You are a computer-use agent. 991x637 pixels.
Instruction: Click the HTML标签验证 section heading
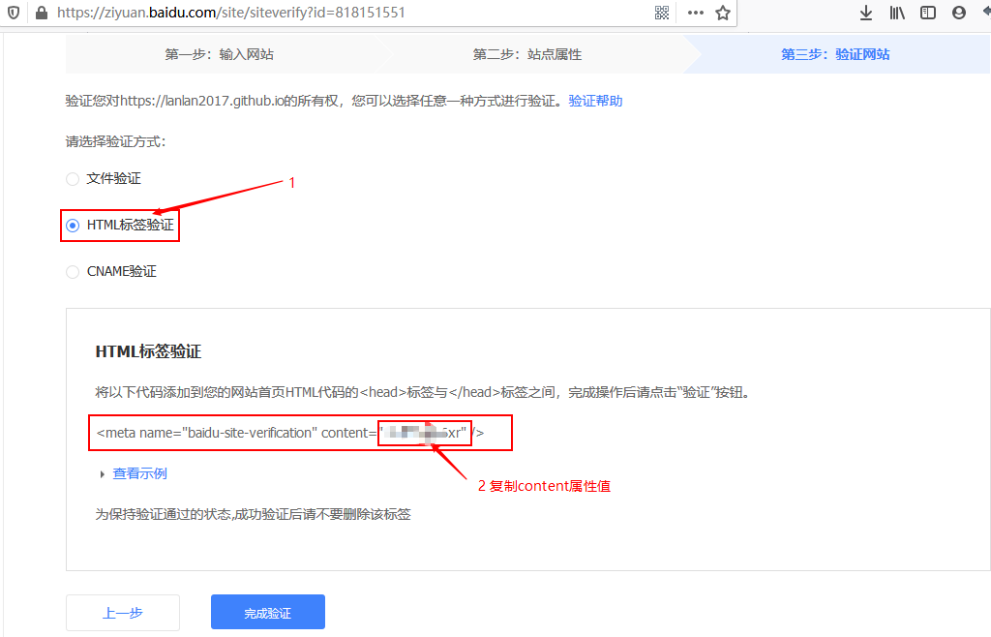pos(148,351)
